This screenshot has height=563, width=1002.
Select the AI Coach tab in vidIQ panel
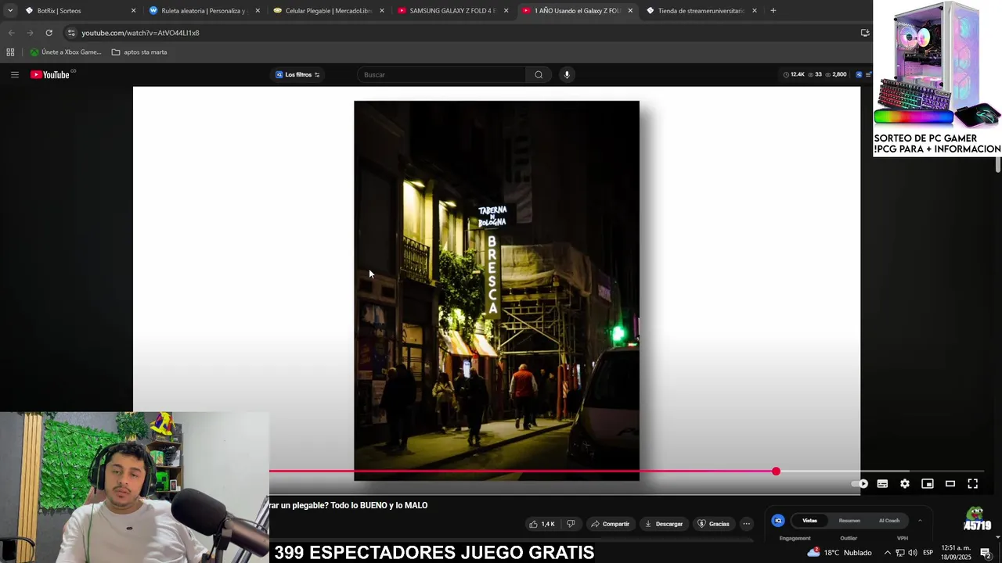pyautogui.click(x=889, y=521)
